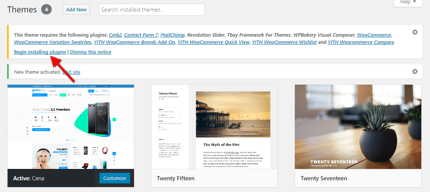The image size is (430, 192).
Task: Open WooCommerce Variation Swatches link
Action: 52,42
